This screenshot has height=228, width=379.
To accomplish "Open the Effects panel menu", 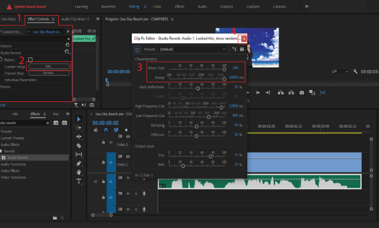I will pyautogui.click(x=45, y=114).
